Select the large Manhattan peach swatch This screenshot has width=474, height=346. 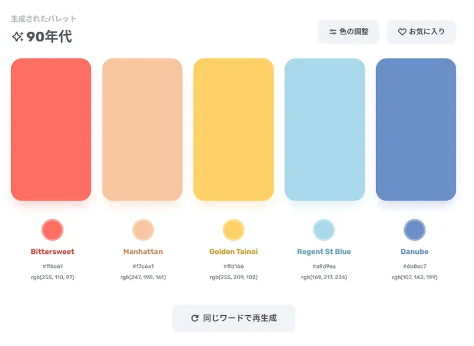coord(142,130)
